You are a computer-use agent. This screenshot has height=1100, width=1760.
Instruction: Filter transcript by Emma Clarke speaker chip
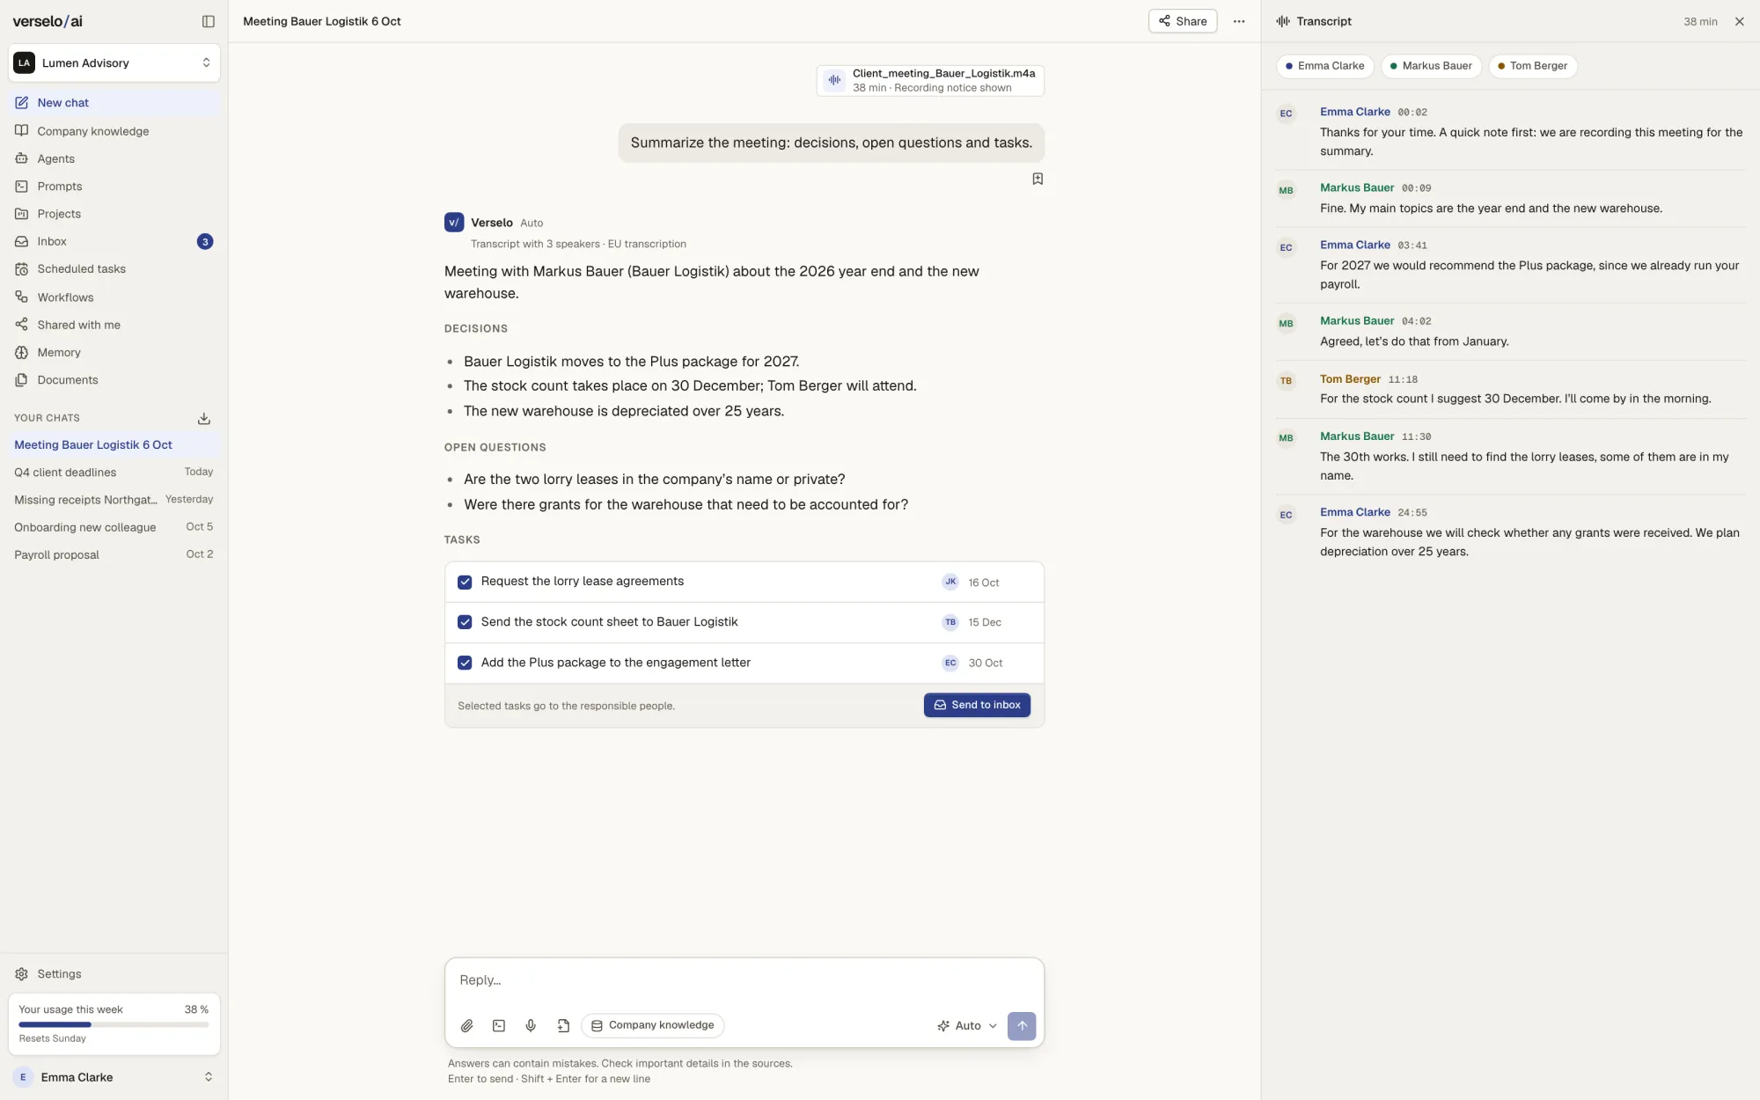tap(1325, 66)
